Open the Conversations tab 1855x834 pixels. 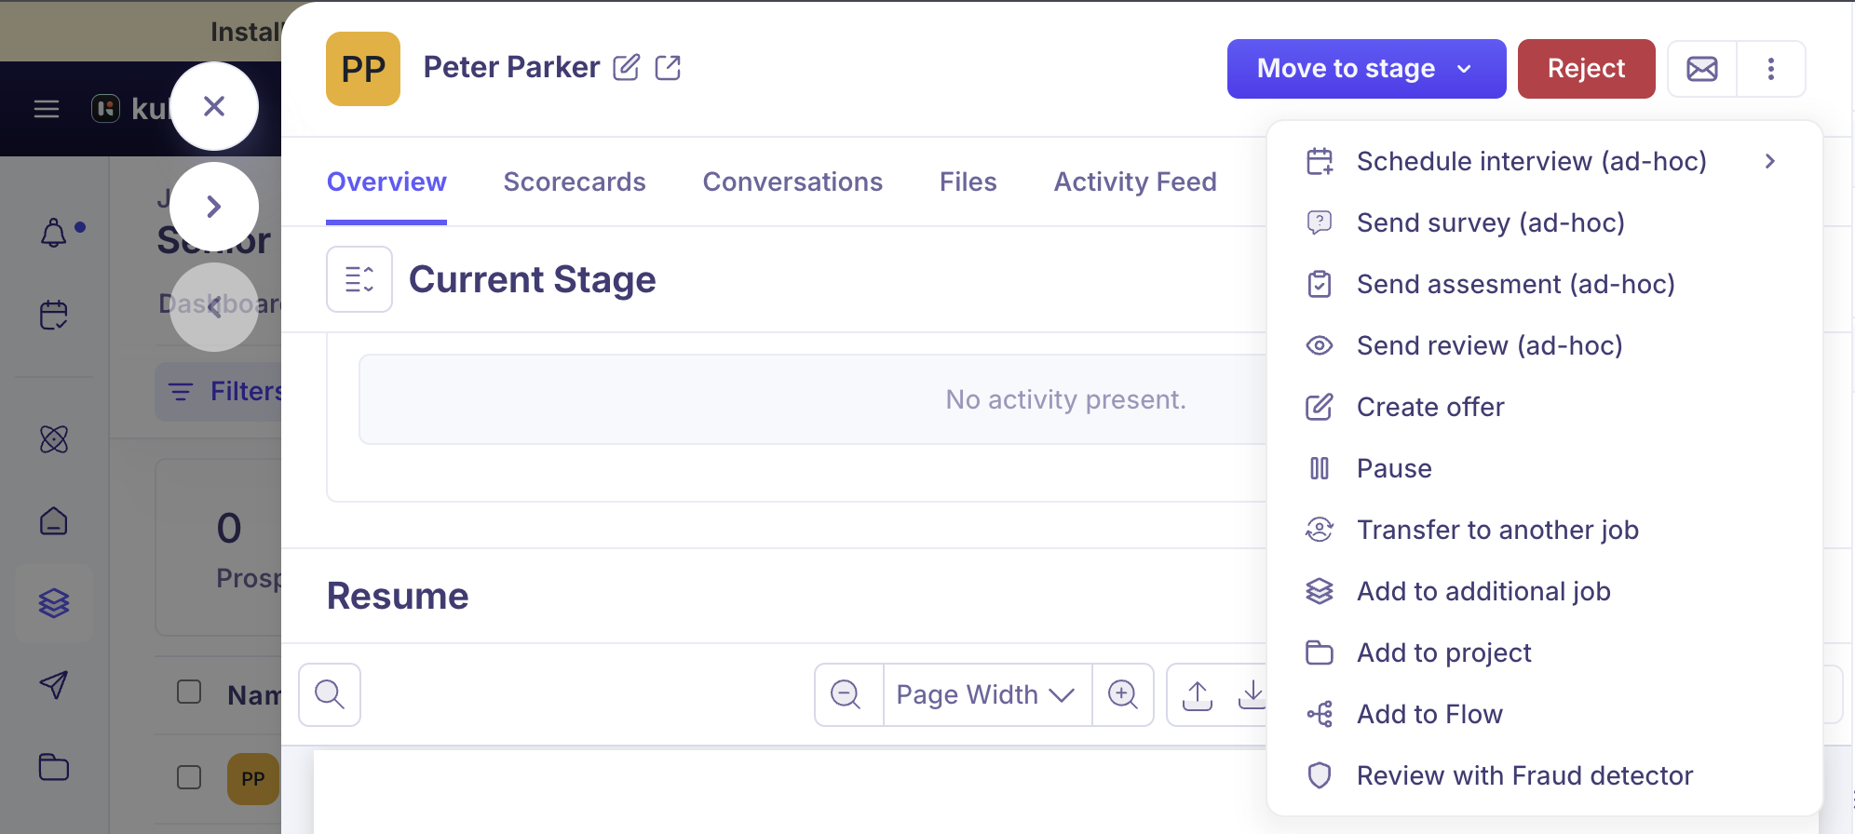[x=792, y=182]
